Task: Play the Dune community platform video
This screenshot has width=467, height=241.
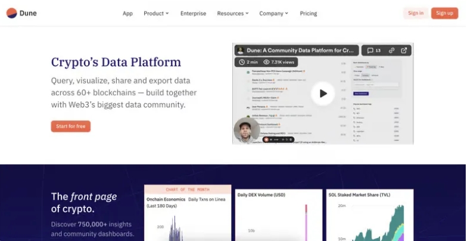Action: tap(323, 93)
